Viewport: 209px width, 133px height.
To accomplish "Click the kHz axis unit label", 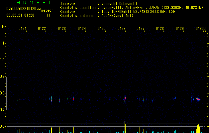I will [x=3, y=27].
